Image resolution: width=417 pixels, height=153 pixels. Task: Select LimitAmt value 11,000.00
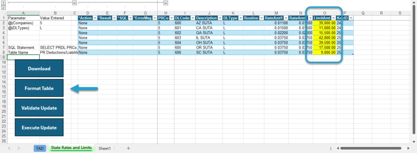point(325,28)
